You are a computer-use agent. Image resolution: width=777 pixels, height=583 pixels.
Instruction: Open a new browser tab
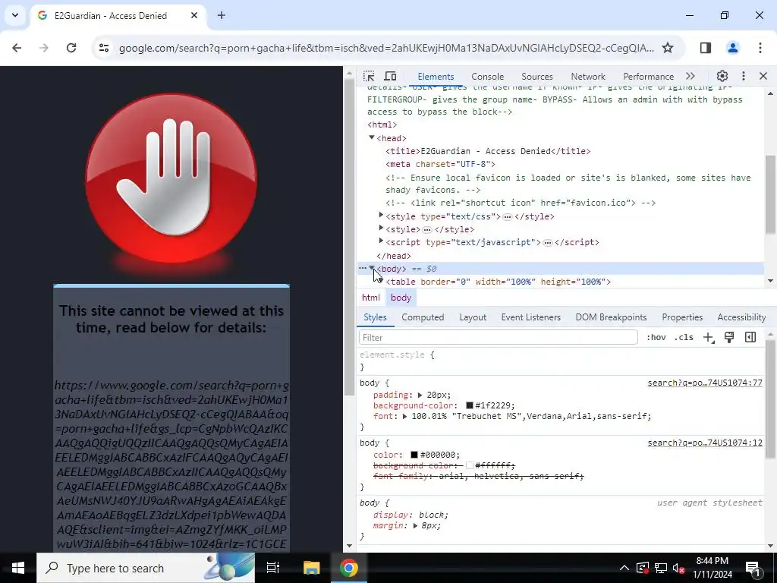[222, 15]
